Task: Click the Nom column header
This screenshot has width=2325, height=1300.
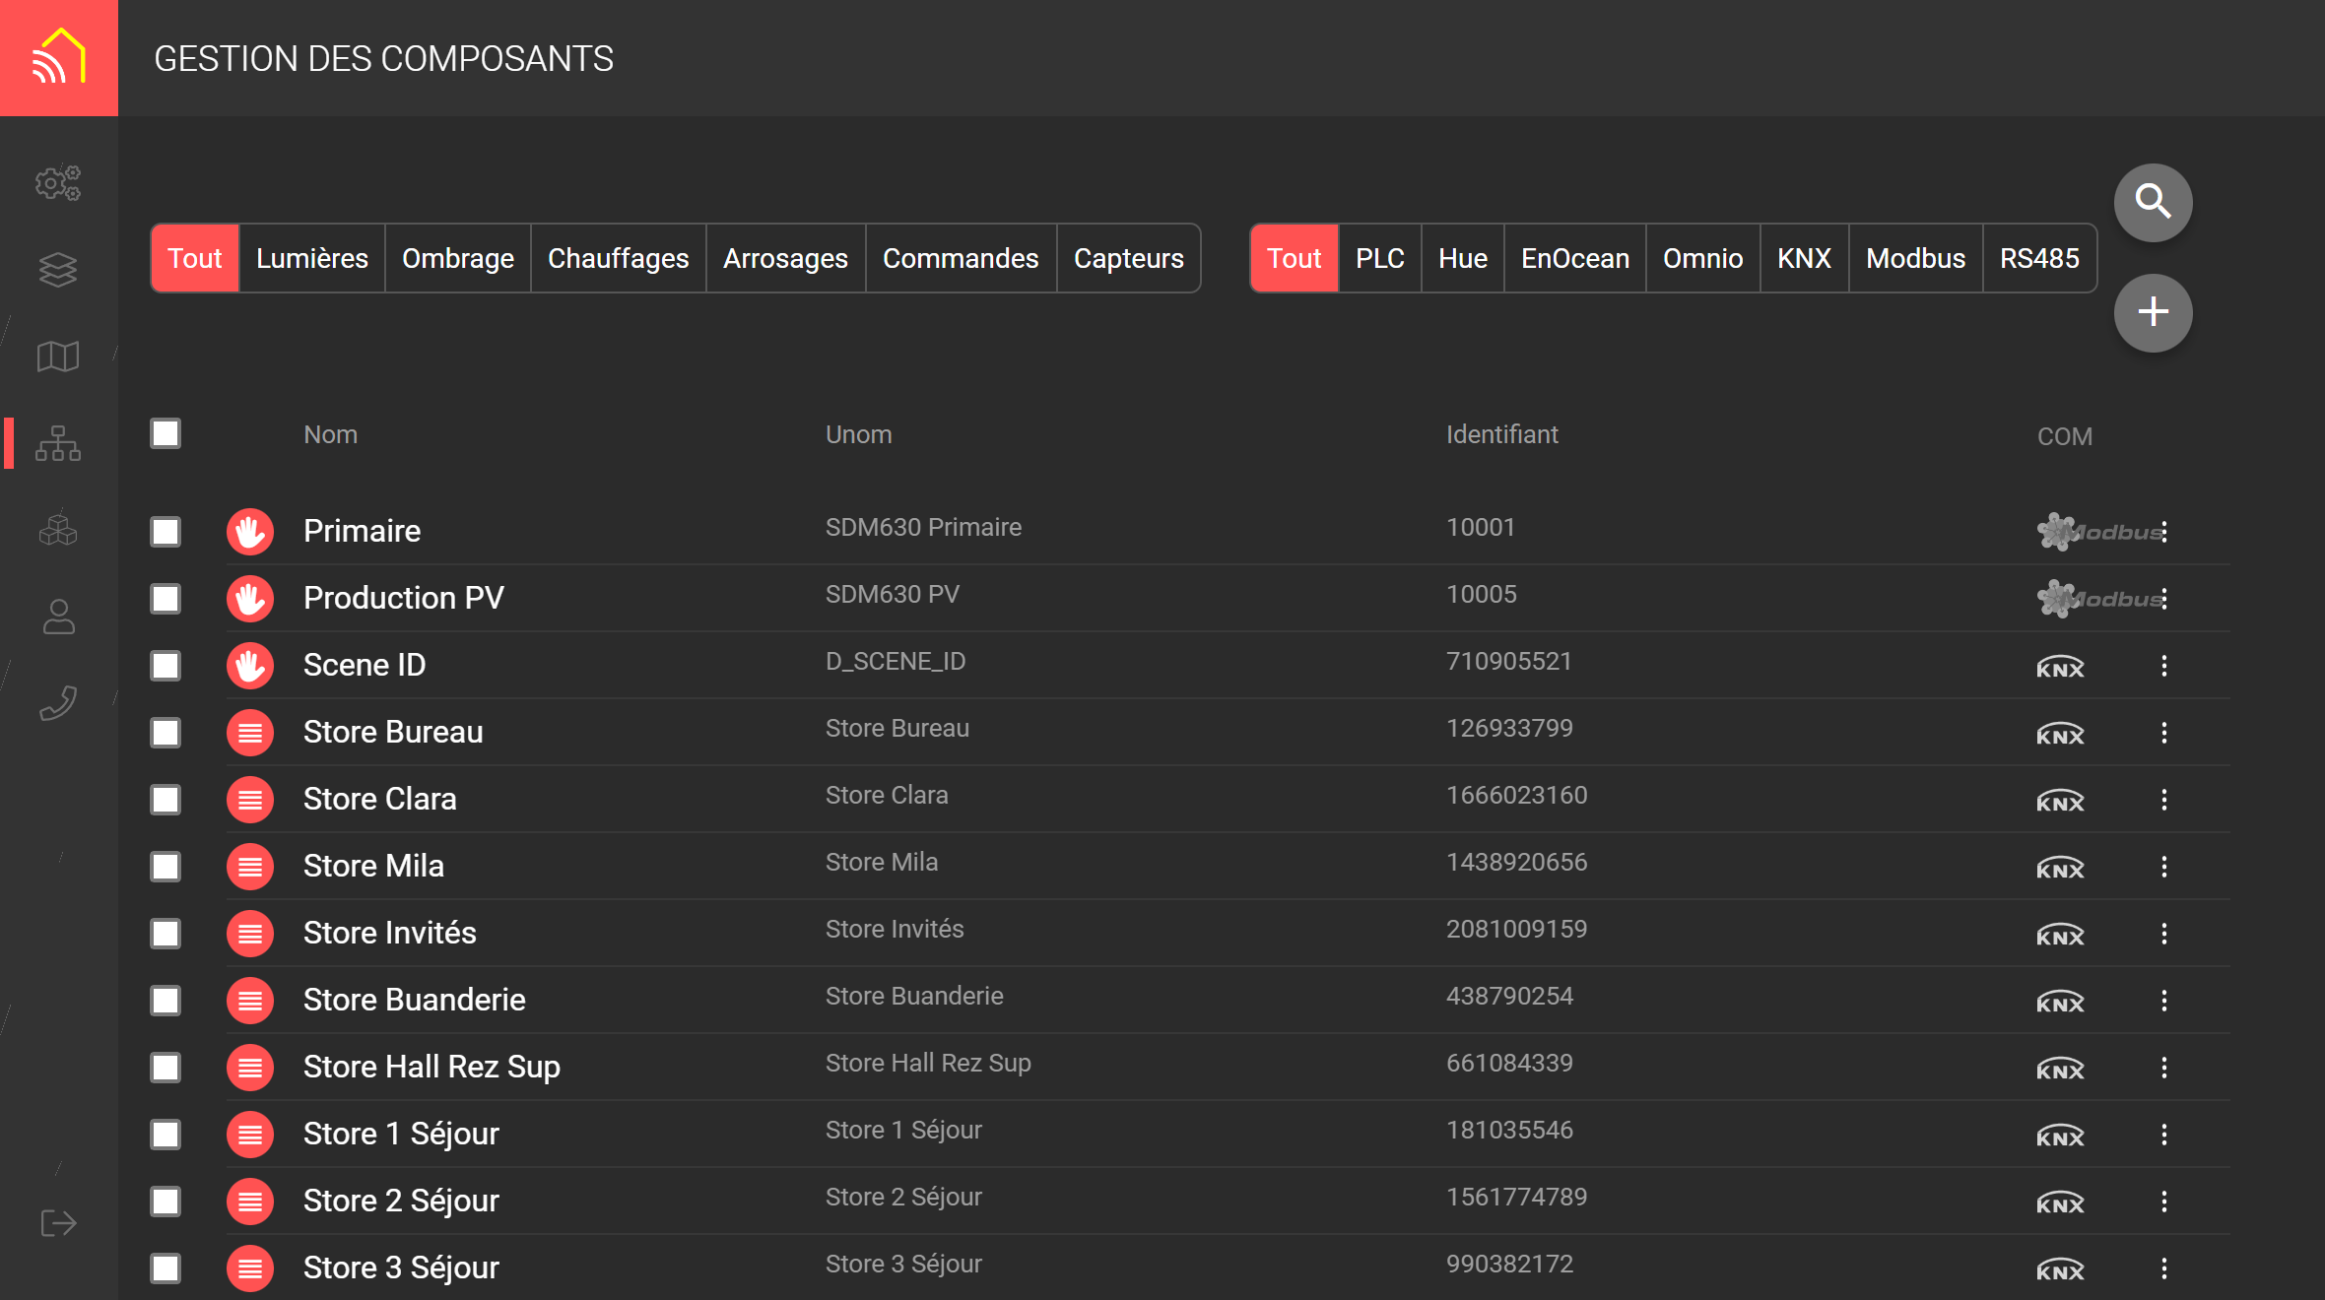Action: click(330, 434)
